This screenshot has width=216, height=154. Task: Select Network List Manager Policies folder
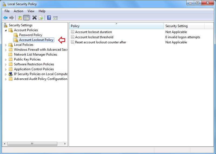tap(35, 54)
